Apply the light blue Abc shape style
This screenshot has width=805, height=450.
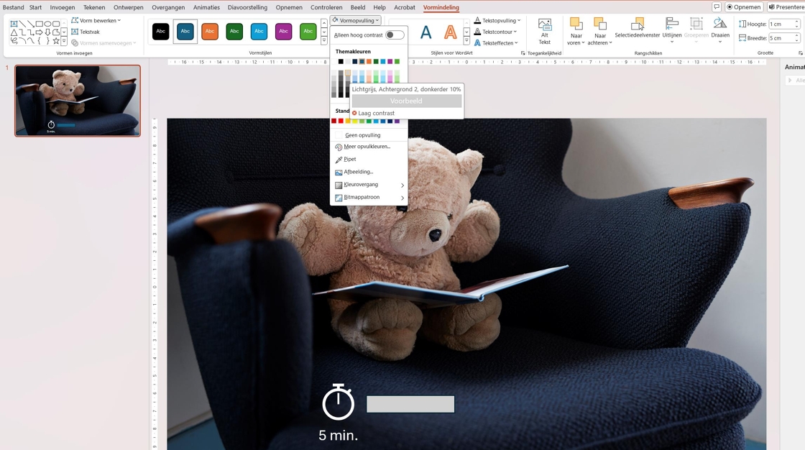point(259,32)
